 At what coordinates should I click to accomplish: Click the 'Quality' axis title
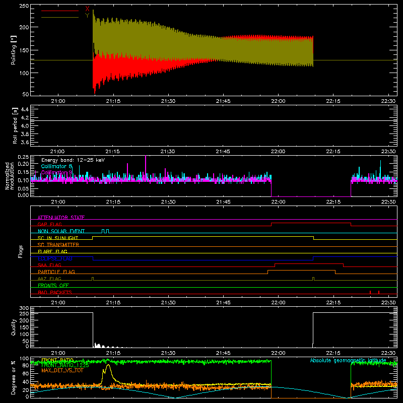pos(14,327)
